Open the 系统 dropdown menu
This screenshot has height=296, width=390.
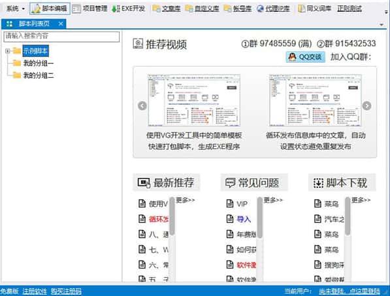[x=16, y=9]
